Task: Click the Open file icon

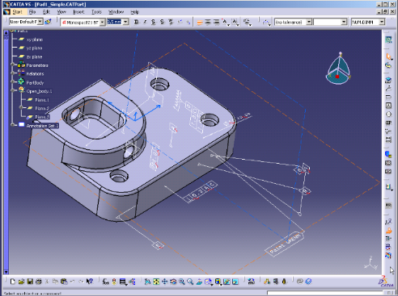Action: [x=21, y=281]
